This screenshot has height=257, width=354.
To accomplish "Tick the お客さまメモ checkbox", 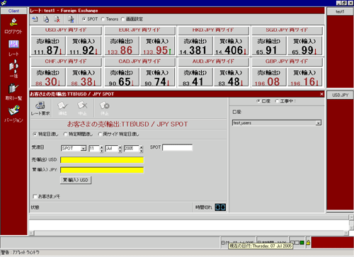I will coord(35,196).
